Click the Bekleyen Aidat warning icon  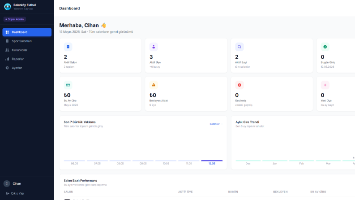154,85
